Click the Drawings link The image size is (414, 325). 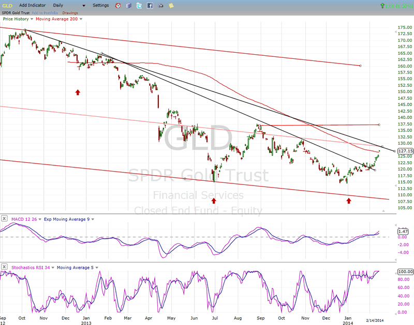tap(70, 12)
